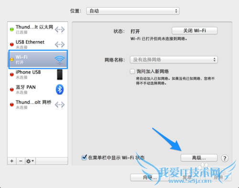Click Thunderbolt 网桥 arrows icon
This screenshot has height=188, width=239.
(x=60, y=105)
